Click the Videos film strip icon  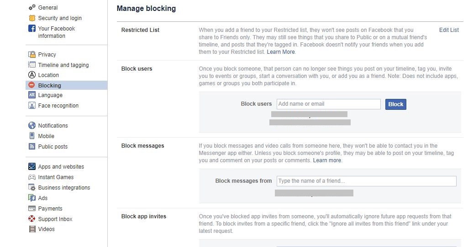(32, 229)
